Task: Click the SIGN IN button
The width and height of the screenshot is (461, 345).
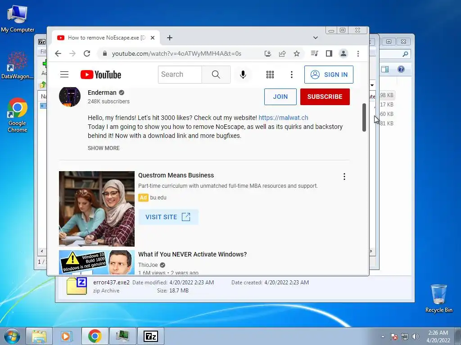Action: 329,75
